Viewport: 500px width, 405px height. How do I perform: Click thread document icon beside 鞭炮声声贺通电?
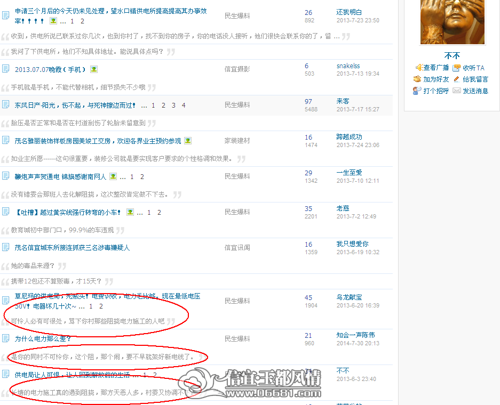click(x=6, y=175)
